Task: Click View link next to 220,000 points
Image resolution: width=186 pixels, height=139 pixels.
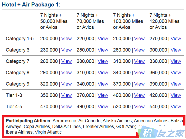Action: [103, 39]
